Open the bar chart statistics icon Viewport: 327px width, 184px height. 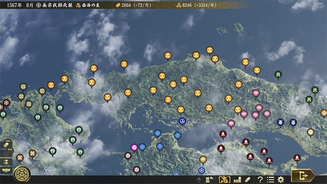coord(237,179)
